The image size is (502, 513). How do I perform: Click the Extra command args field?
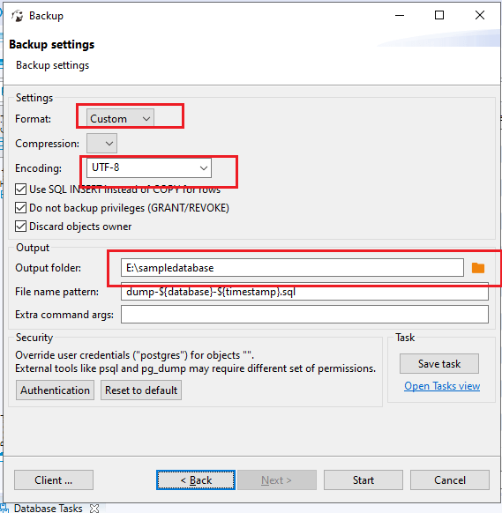click(304, 315)
